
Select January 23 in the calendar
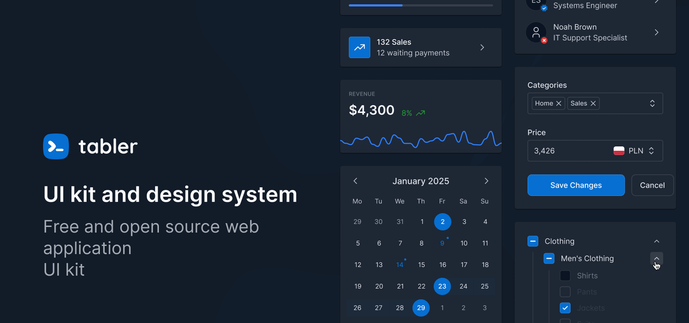coord(442,286)
